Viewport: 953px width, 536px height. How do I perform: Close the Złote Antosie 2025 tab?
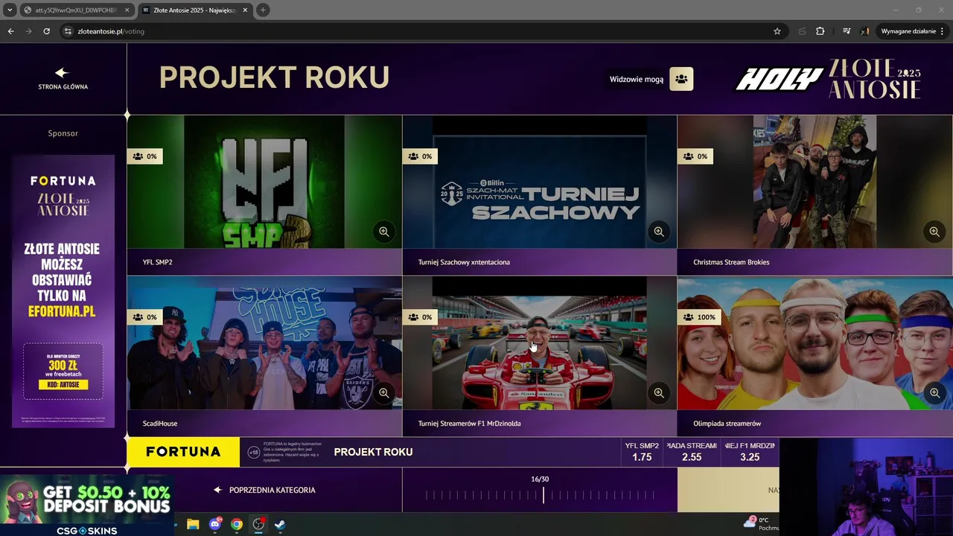[246, 10]
